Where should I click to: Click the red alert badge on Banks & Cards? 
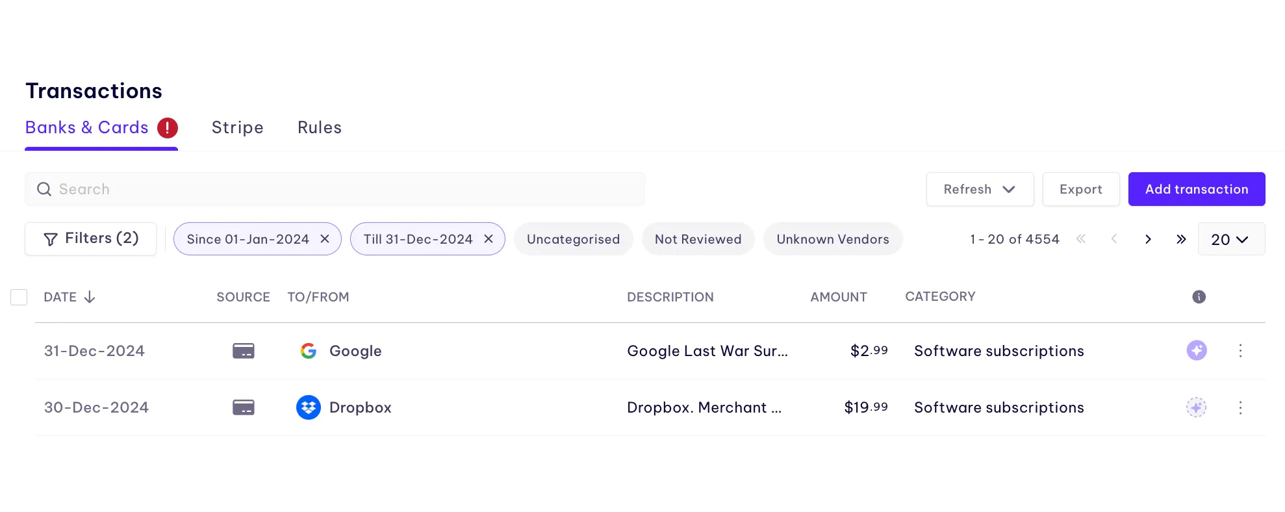coord(168,128)
